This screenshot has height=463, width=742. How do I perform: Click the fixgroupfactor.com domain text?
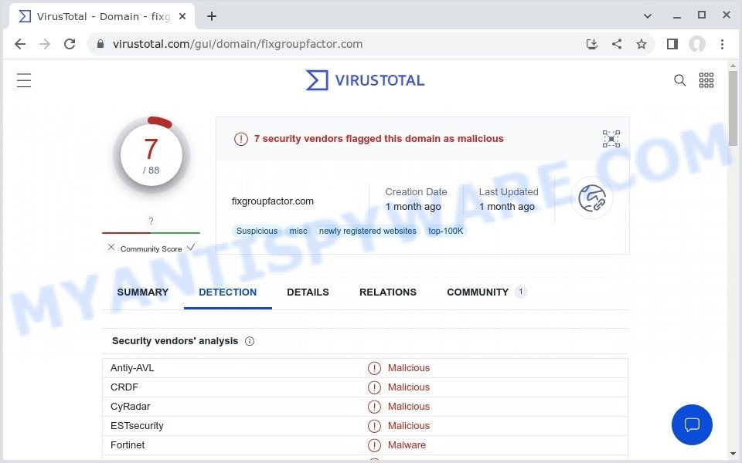click(x=273, y=201)
